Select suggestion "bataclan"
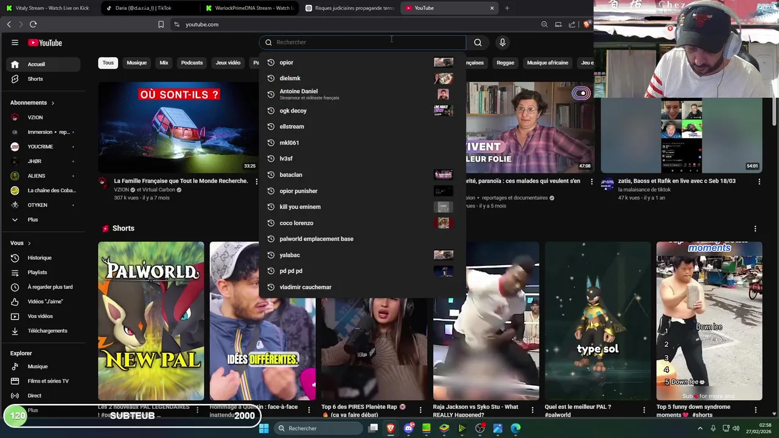 pos(362,175)
